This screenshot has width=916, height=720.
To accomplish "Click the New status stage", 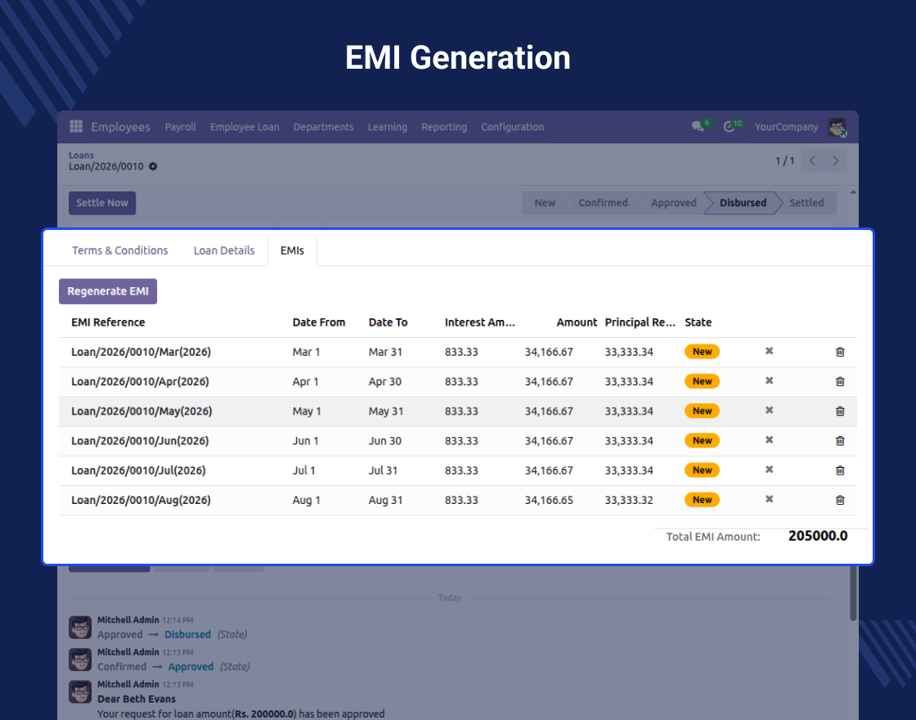I will coord(545,203).
